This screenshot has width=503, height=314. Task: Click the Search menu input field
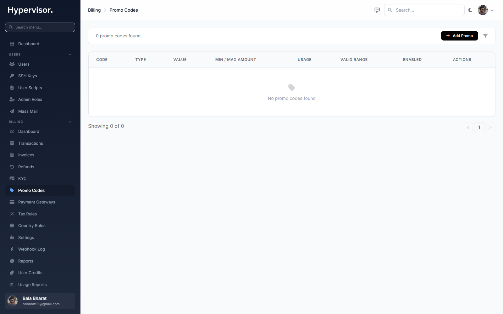coord(40,27)
